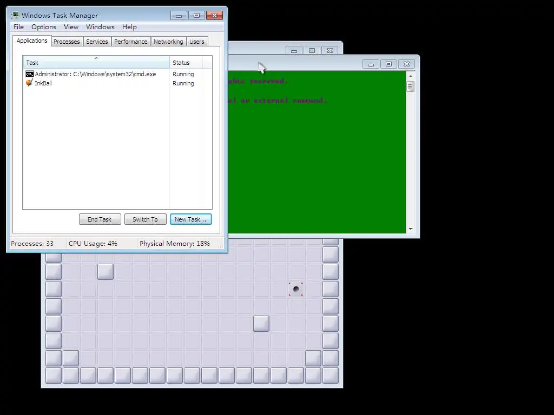
Task: Sort list by the Status column header
Action: (x=186, y=63)
